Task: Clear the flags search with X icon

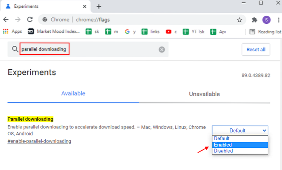Action: (161, 49)
